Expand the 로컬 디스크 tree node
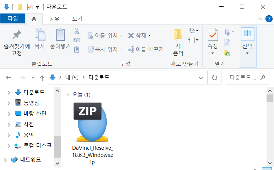Screen dimensions: 274x170 click(9, 146)
